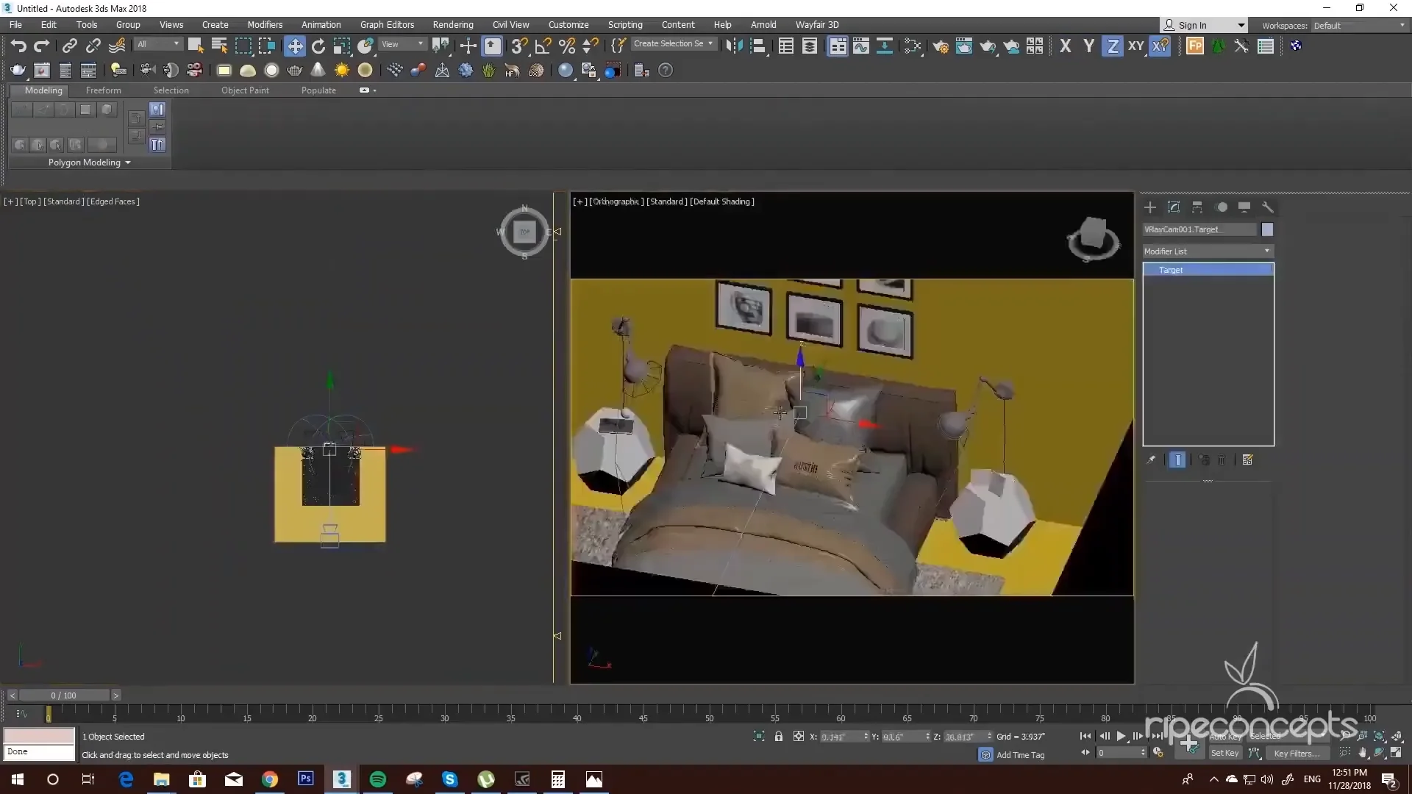
Task: Open the Workspaces Default dropdown
Action: point(1359,25)
